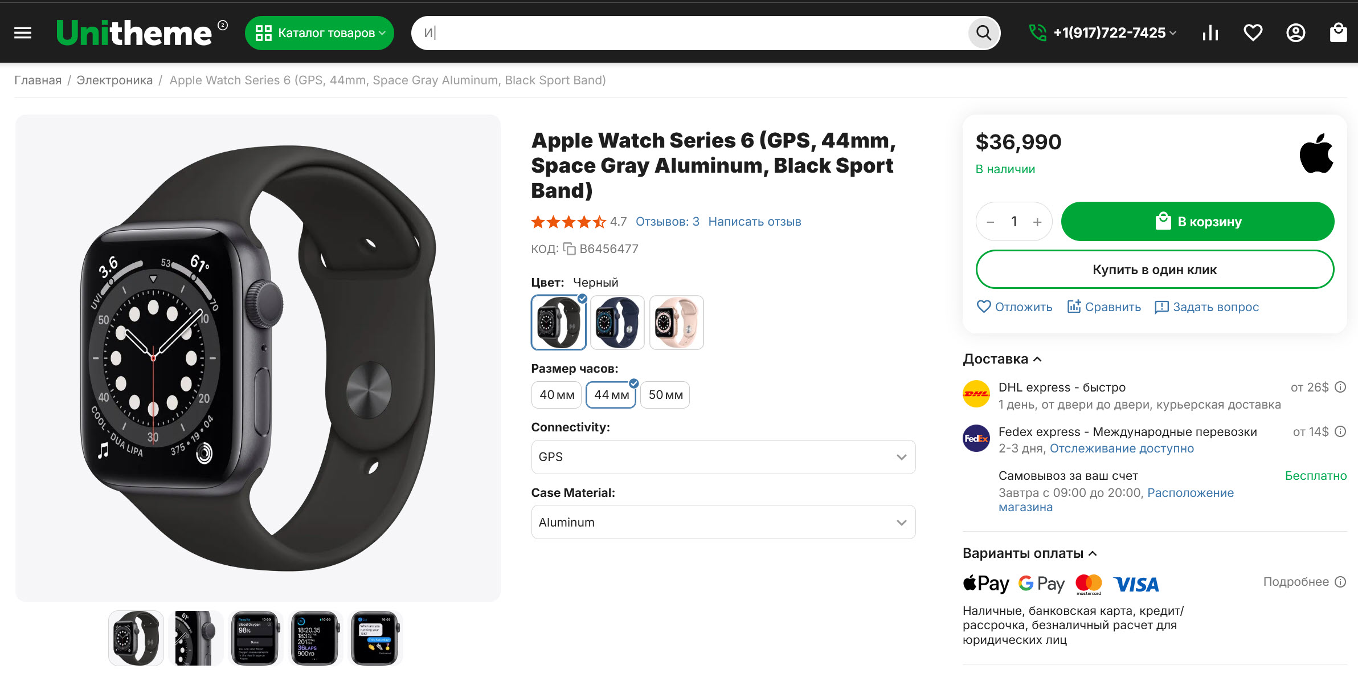Choose the 44 мм size option
This screenshot has height=677, width=1358.
click(611, 395)
